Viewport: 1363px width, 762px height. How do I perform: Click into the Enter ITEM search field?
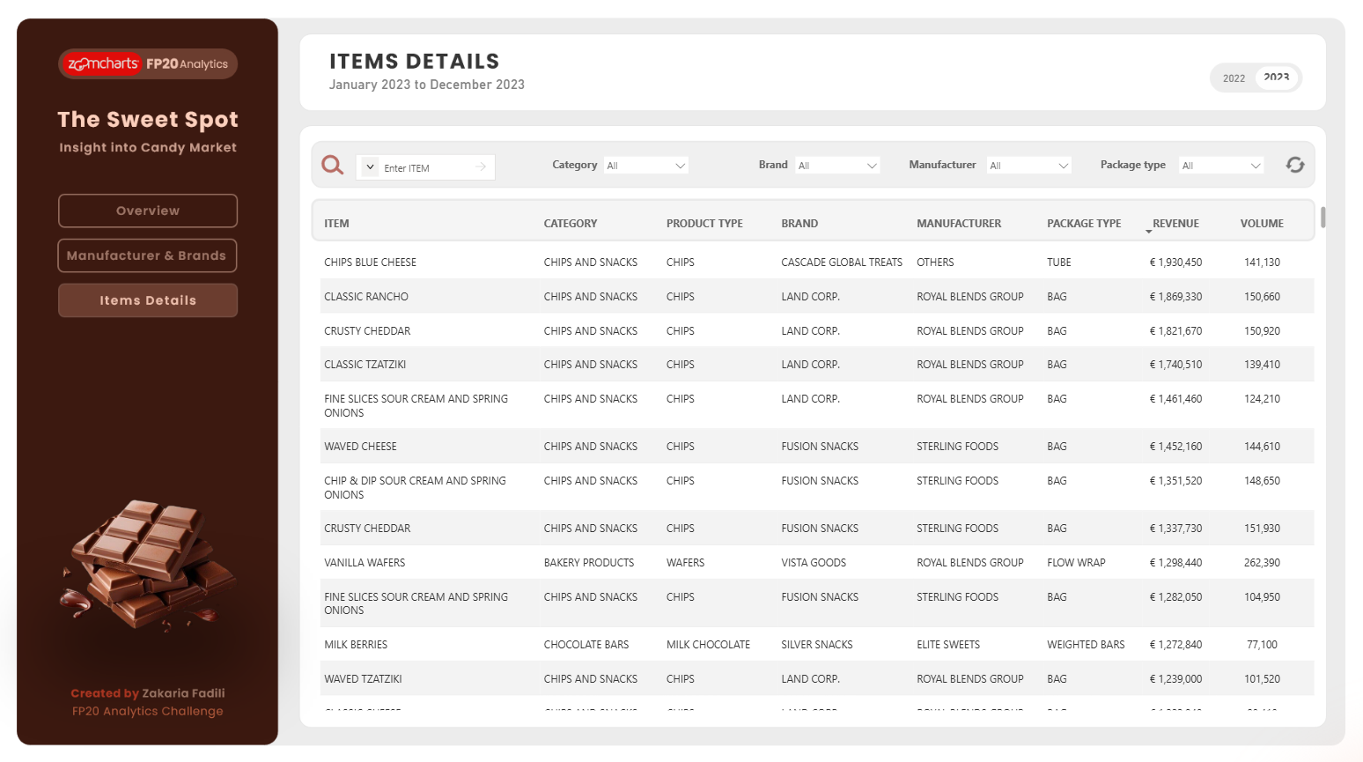[426, 167]
